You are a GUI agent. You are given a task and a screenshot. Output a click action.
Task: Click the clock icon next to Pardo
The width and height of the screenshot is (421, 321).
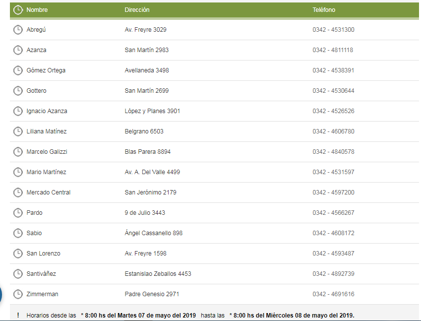coord(18,213)
